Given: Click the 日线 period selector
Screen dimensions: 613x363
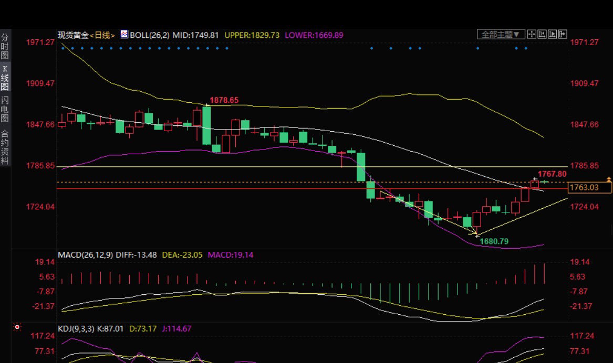Looking at the screenshot, I should (102, 35).
